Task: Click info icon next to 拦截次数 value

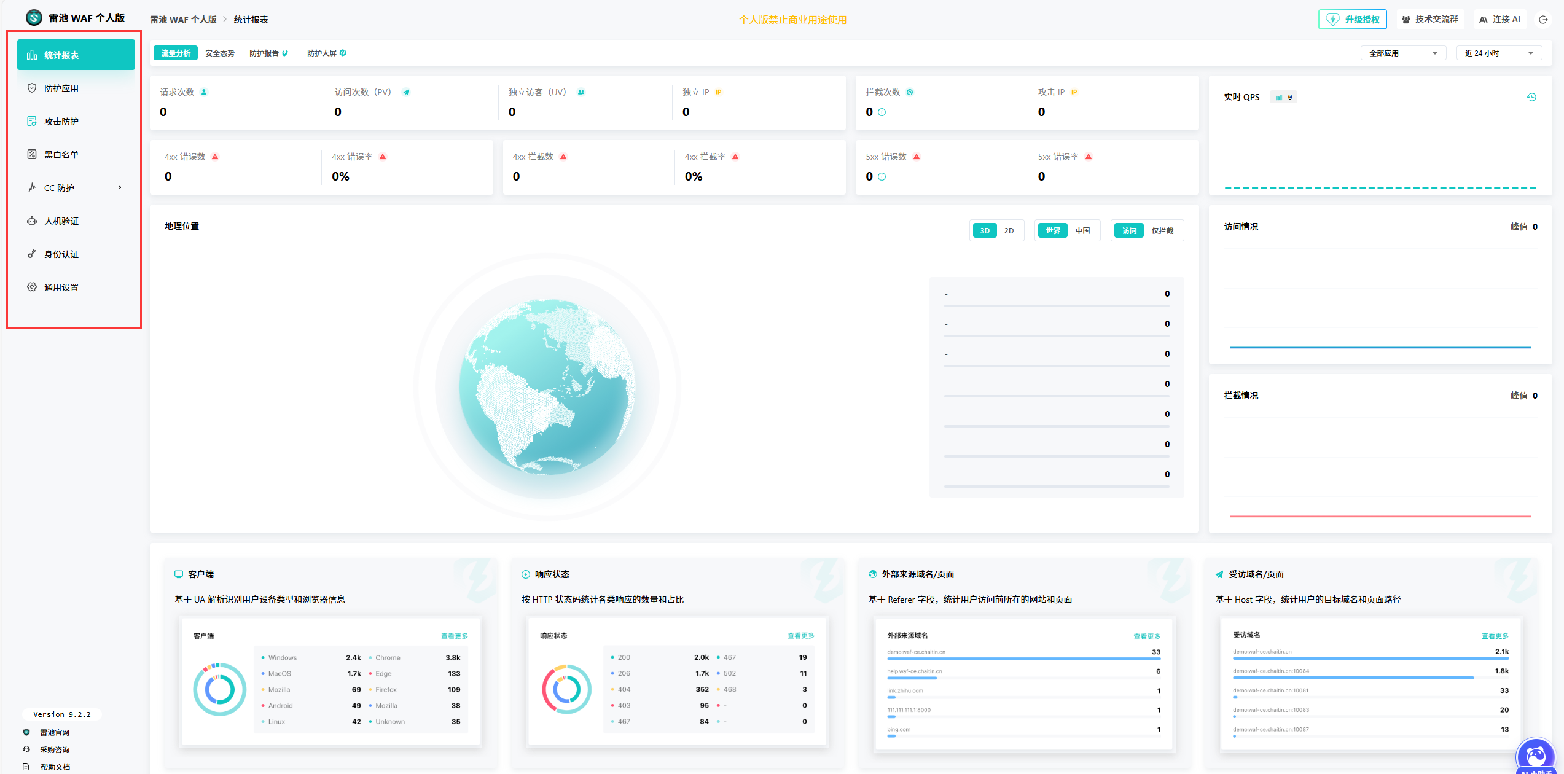Action: coord(882,112)
